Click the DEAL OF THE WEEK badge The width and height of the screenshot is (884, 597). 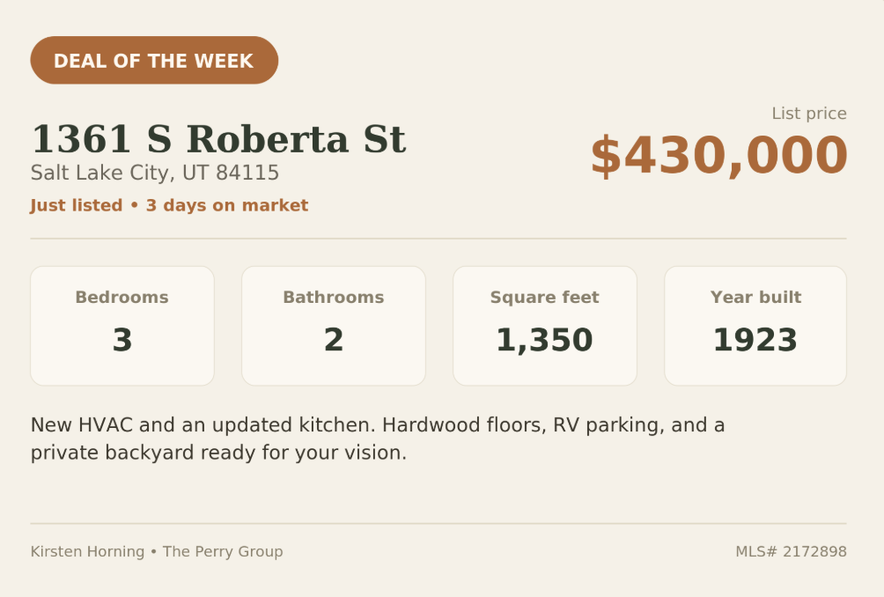154,61
